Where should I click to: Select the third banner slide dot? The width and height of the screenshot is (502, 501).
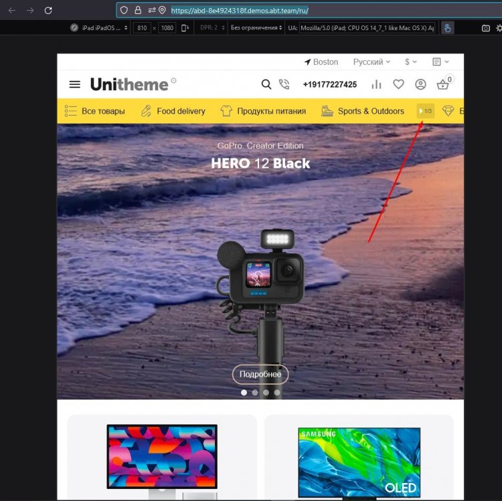(x=266, y=392)
